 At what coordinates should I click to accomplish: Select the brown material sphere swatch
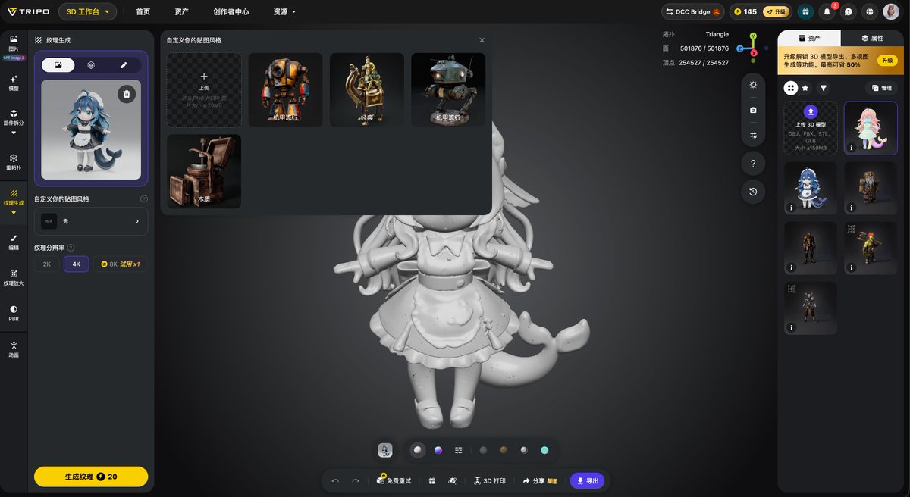click(x=504, y=450)
